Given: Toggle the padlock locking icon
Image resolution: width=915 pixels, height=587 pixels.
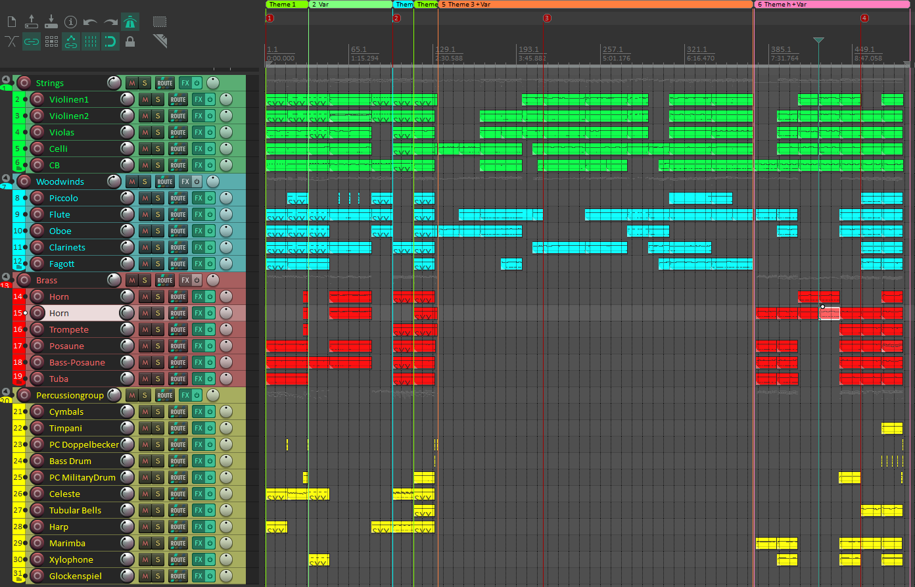Looking at the screenshot, I should coord(130,42).
